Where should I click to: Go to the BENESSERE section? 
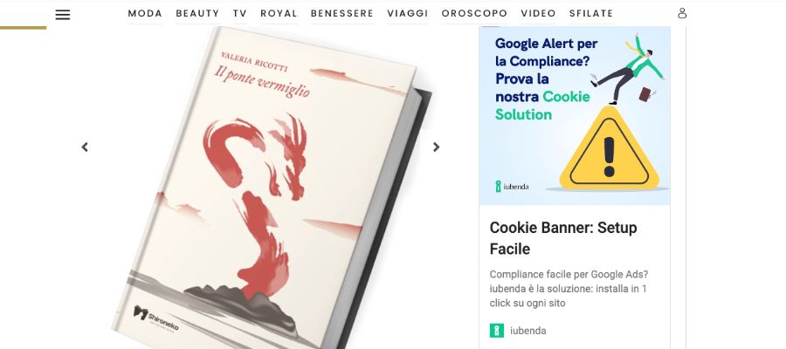pyautogui.click(x=342, y=13)
